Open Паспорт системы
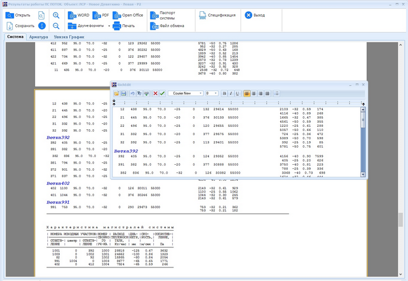 [163, 15]
